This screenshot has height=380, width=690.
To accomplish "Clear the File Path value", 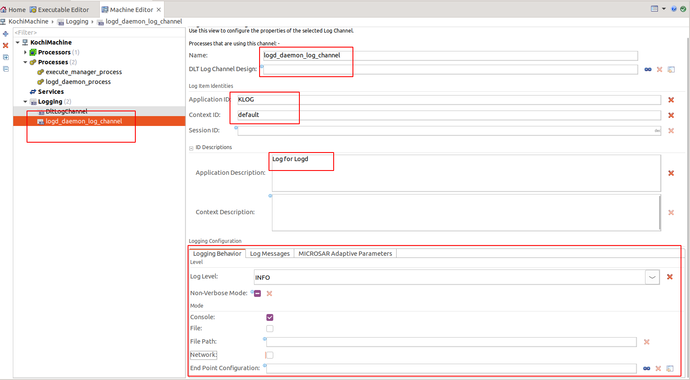I will 647,342.
